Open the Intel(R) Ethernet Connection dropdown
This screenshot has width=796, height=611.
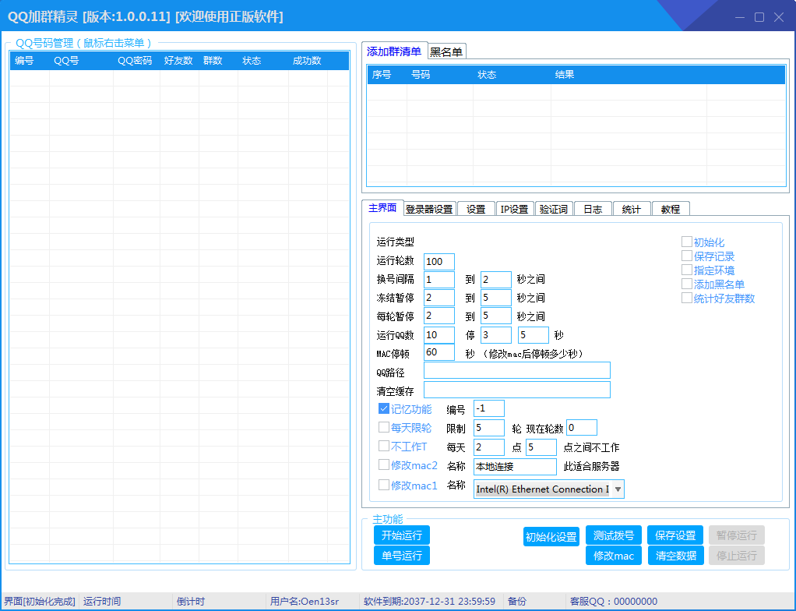(549, 489)
